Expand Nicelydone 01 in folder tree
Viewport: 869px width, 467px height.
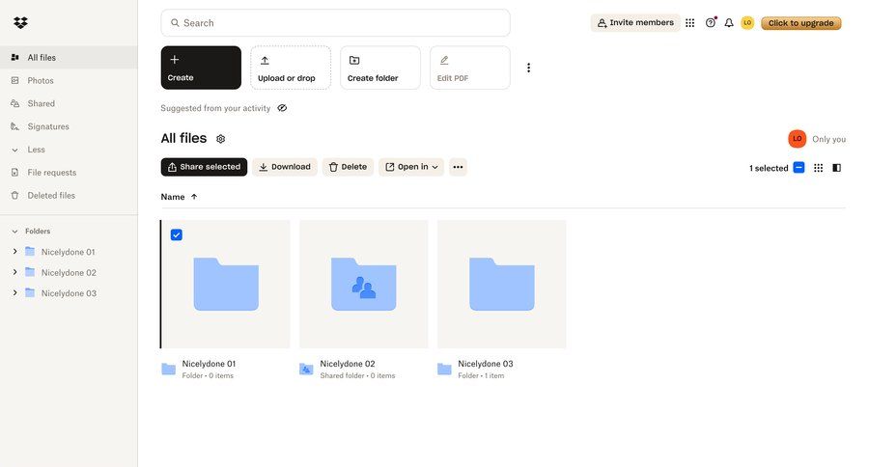click(14, 252)
